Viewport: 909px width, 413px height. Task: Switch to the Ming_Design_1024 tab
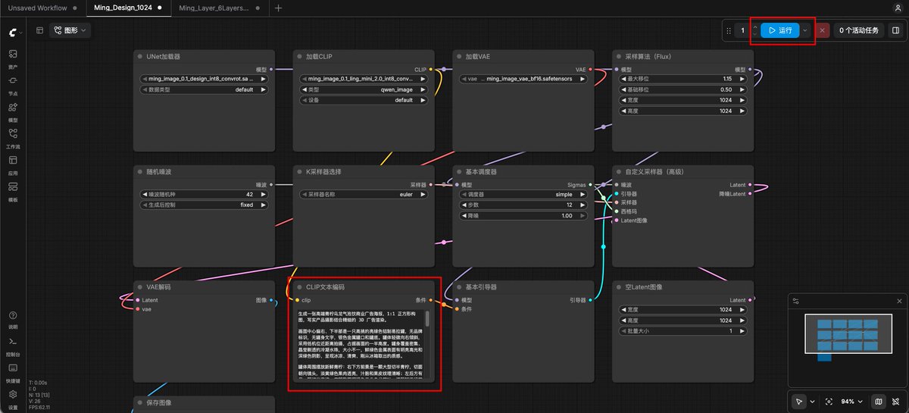click(x=127, y=8)
